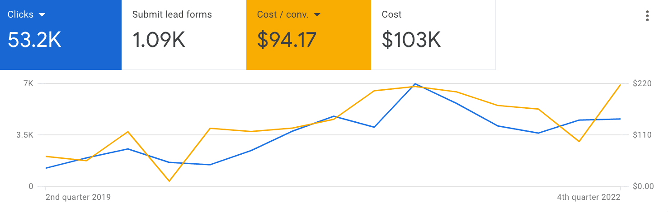Click the blue Clicks scorecard label
This screenshot has height=212, width=668.
[x=21, y=14]
